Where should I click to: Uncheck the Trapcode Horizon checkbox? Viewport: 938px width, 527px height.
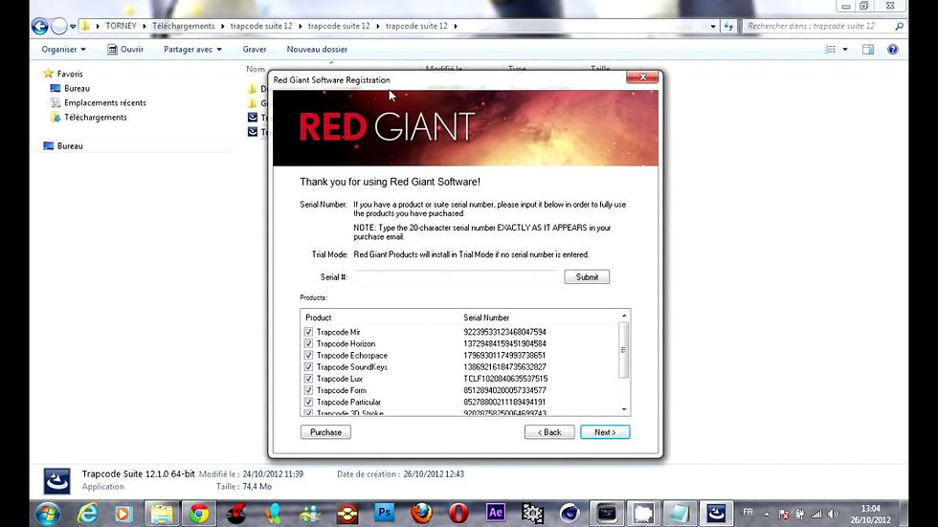point(308,343)
